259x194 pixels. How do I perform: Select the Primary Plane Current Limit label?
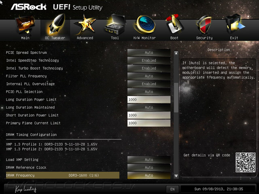(x=33, y=123)
